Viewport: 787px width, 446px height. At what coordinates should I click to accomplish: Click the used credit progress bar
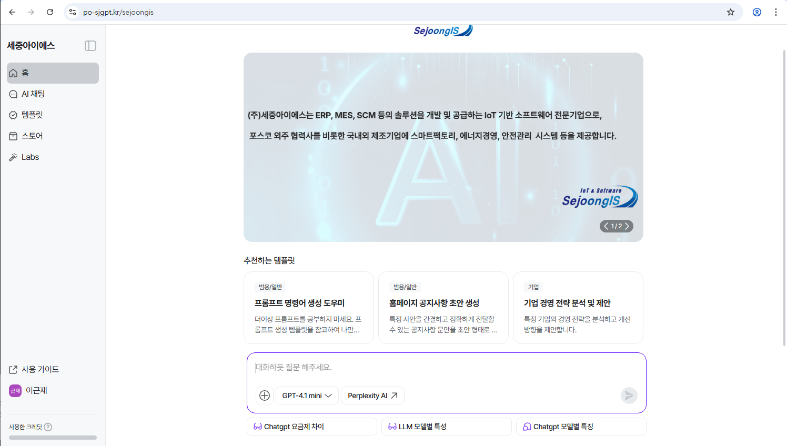pos(53,438)
